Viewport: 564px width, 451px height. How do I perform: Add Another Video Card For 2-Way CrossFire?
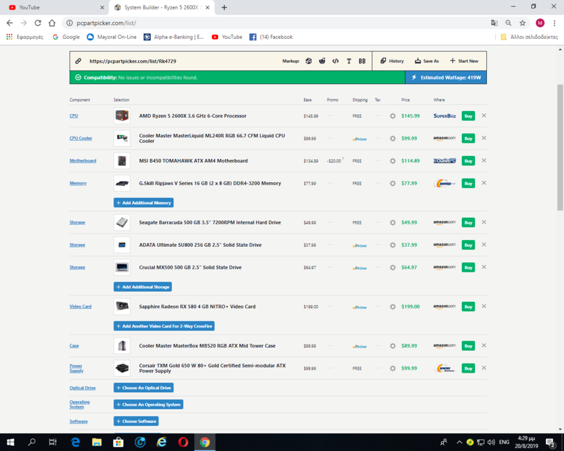point(164,326)
